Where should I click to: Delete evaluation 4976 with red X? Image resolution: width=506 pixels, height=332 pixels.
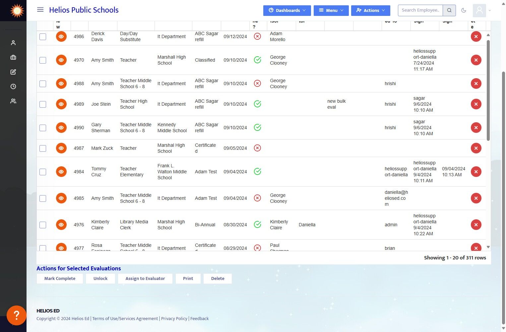tap(476, 225)
